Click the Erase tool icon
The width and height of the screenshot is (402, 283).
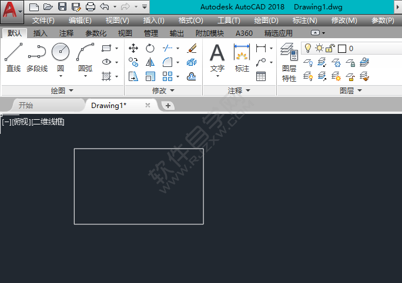192,48
